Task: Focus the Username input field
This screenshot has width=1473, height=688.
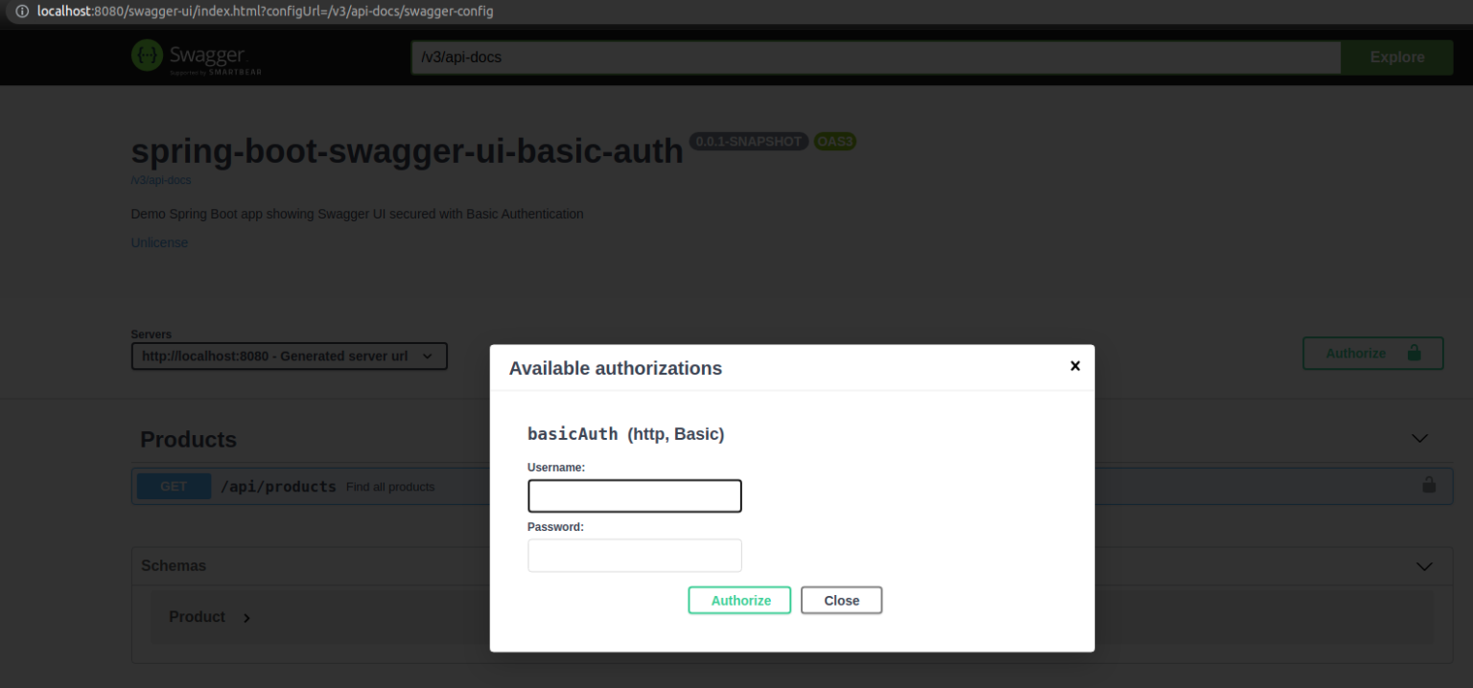Action: (635, 496)
